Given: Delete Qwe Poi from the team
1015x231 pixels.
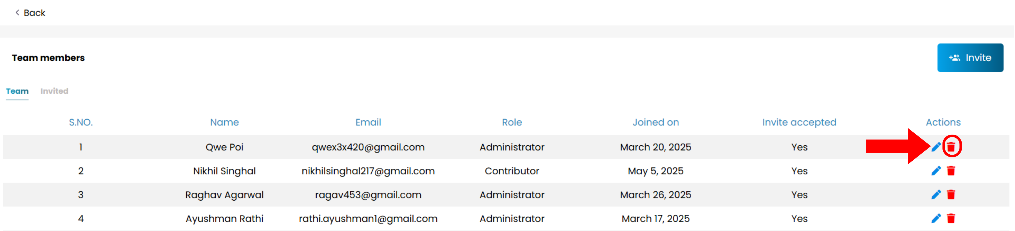Looking at the screenshot, I should pyautogui.click(x=951, y=147).
